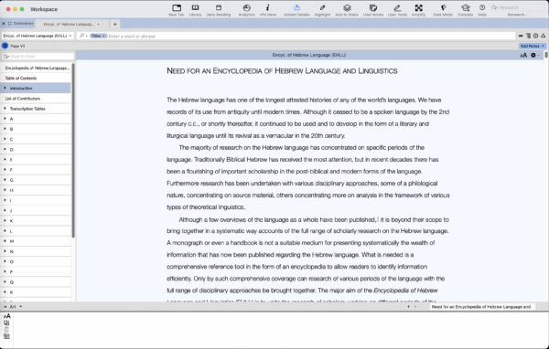Open Help from the toolbar
The height and width of the screenshot is (349, 549).
482,10
